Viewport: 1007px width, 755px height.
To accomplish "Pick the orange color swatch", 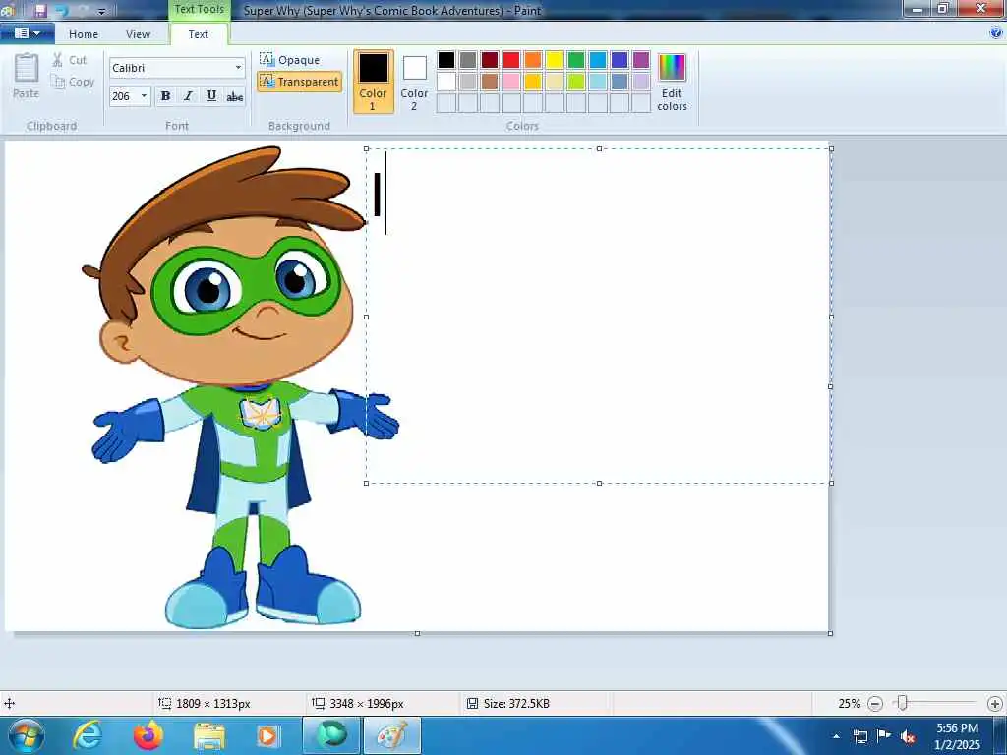I will pos(533,60).
